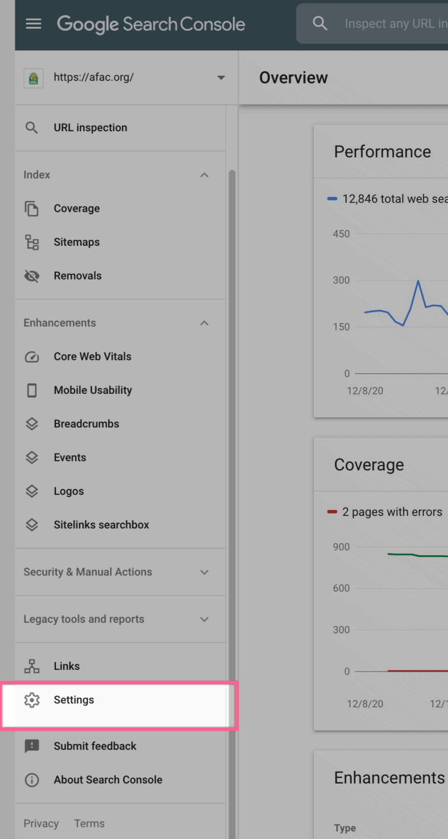Click the Core Web Vitals gauge icon

click(32, 356)
